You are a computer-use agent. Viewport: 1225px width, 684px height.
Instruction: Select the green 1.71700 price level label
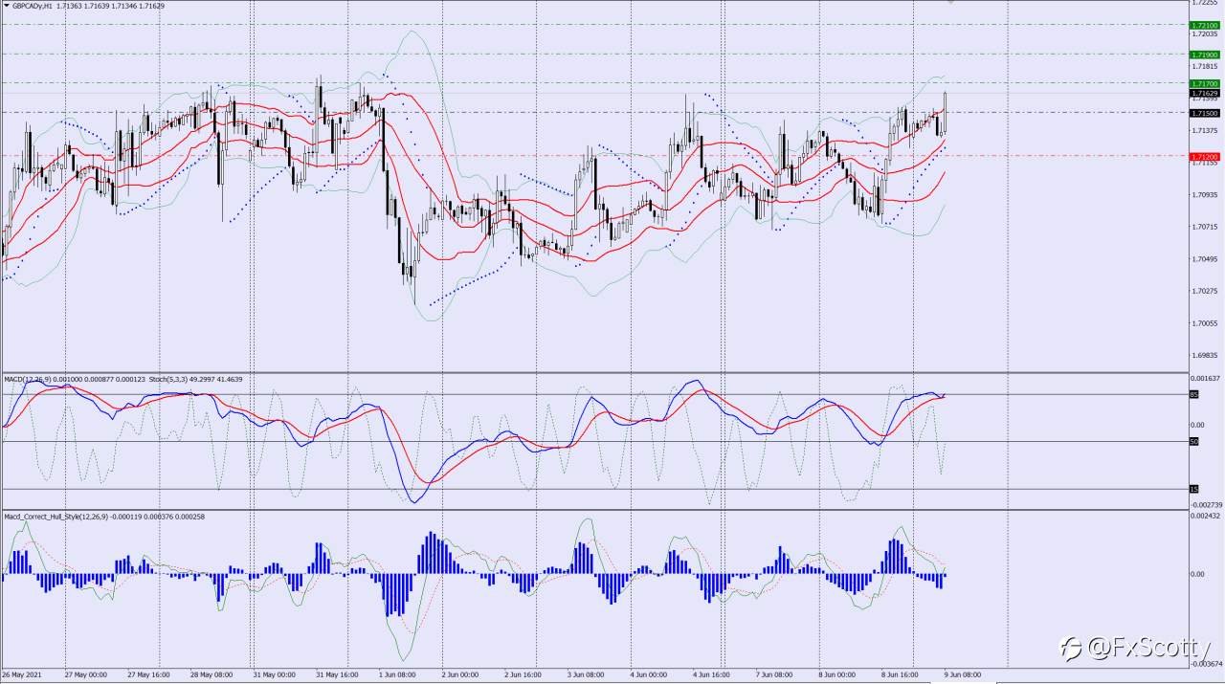coord(1204,84)
